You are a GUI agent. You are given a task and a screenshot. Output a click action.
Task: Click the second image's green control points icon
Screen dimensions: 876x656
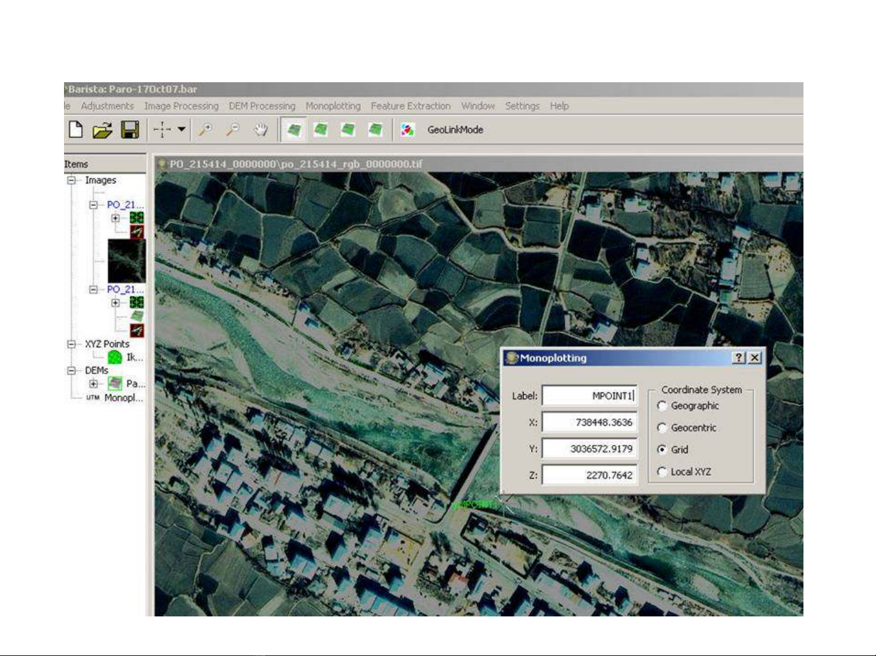coord(137,303)
